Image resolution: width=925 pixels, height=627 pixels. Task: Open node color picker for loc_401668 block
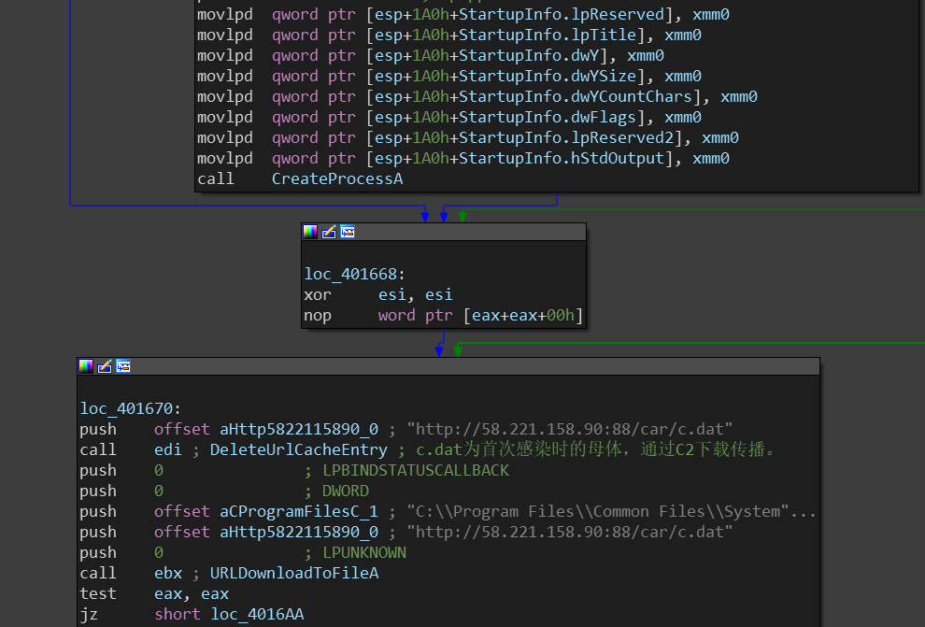click(x=310, y=232)
